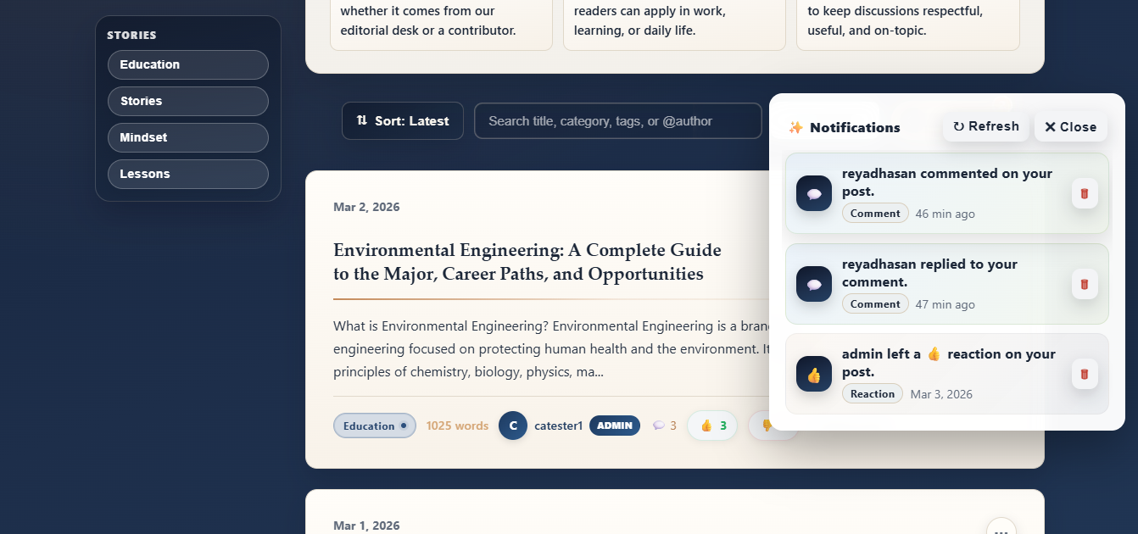Viewport: 1138px width, 534px height.
Task: Refresh the notifications list
Action: tap(986, 126)
